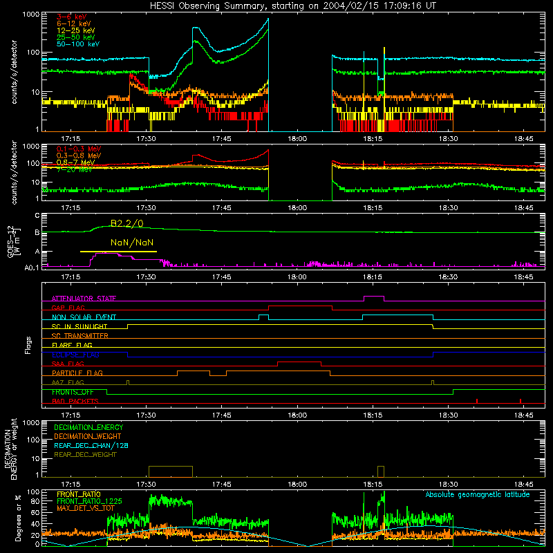553x553 pixels.
Task: Click the HESSI Observing Summary title text
Action: click(x=293, y=6)
